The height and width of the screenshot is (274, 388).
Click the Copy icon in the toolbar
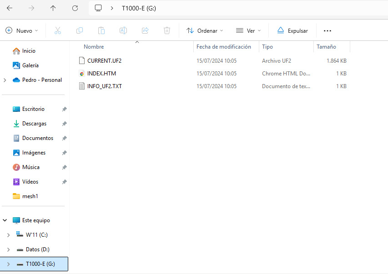pyautogui.click(x=80, y=30)
